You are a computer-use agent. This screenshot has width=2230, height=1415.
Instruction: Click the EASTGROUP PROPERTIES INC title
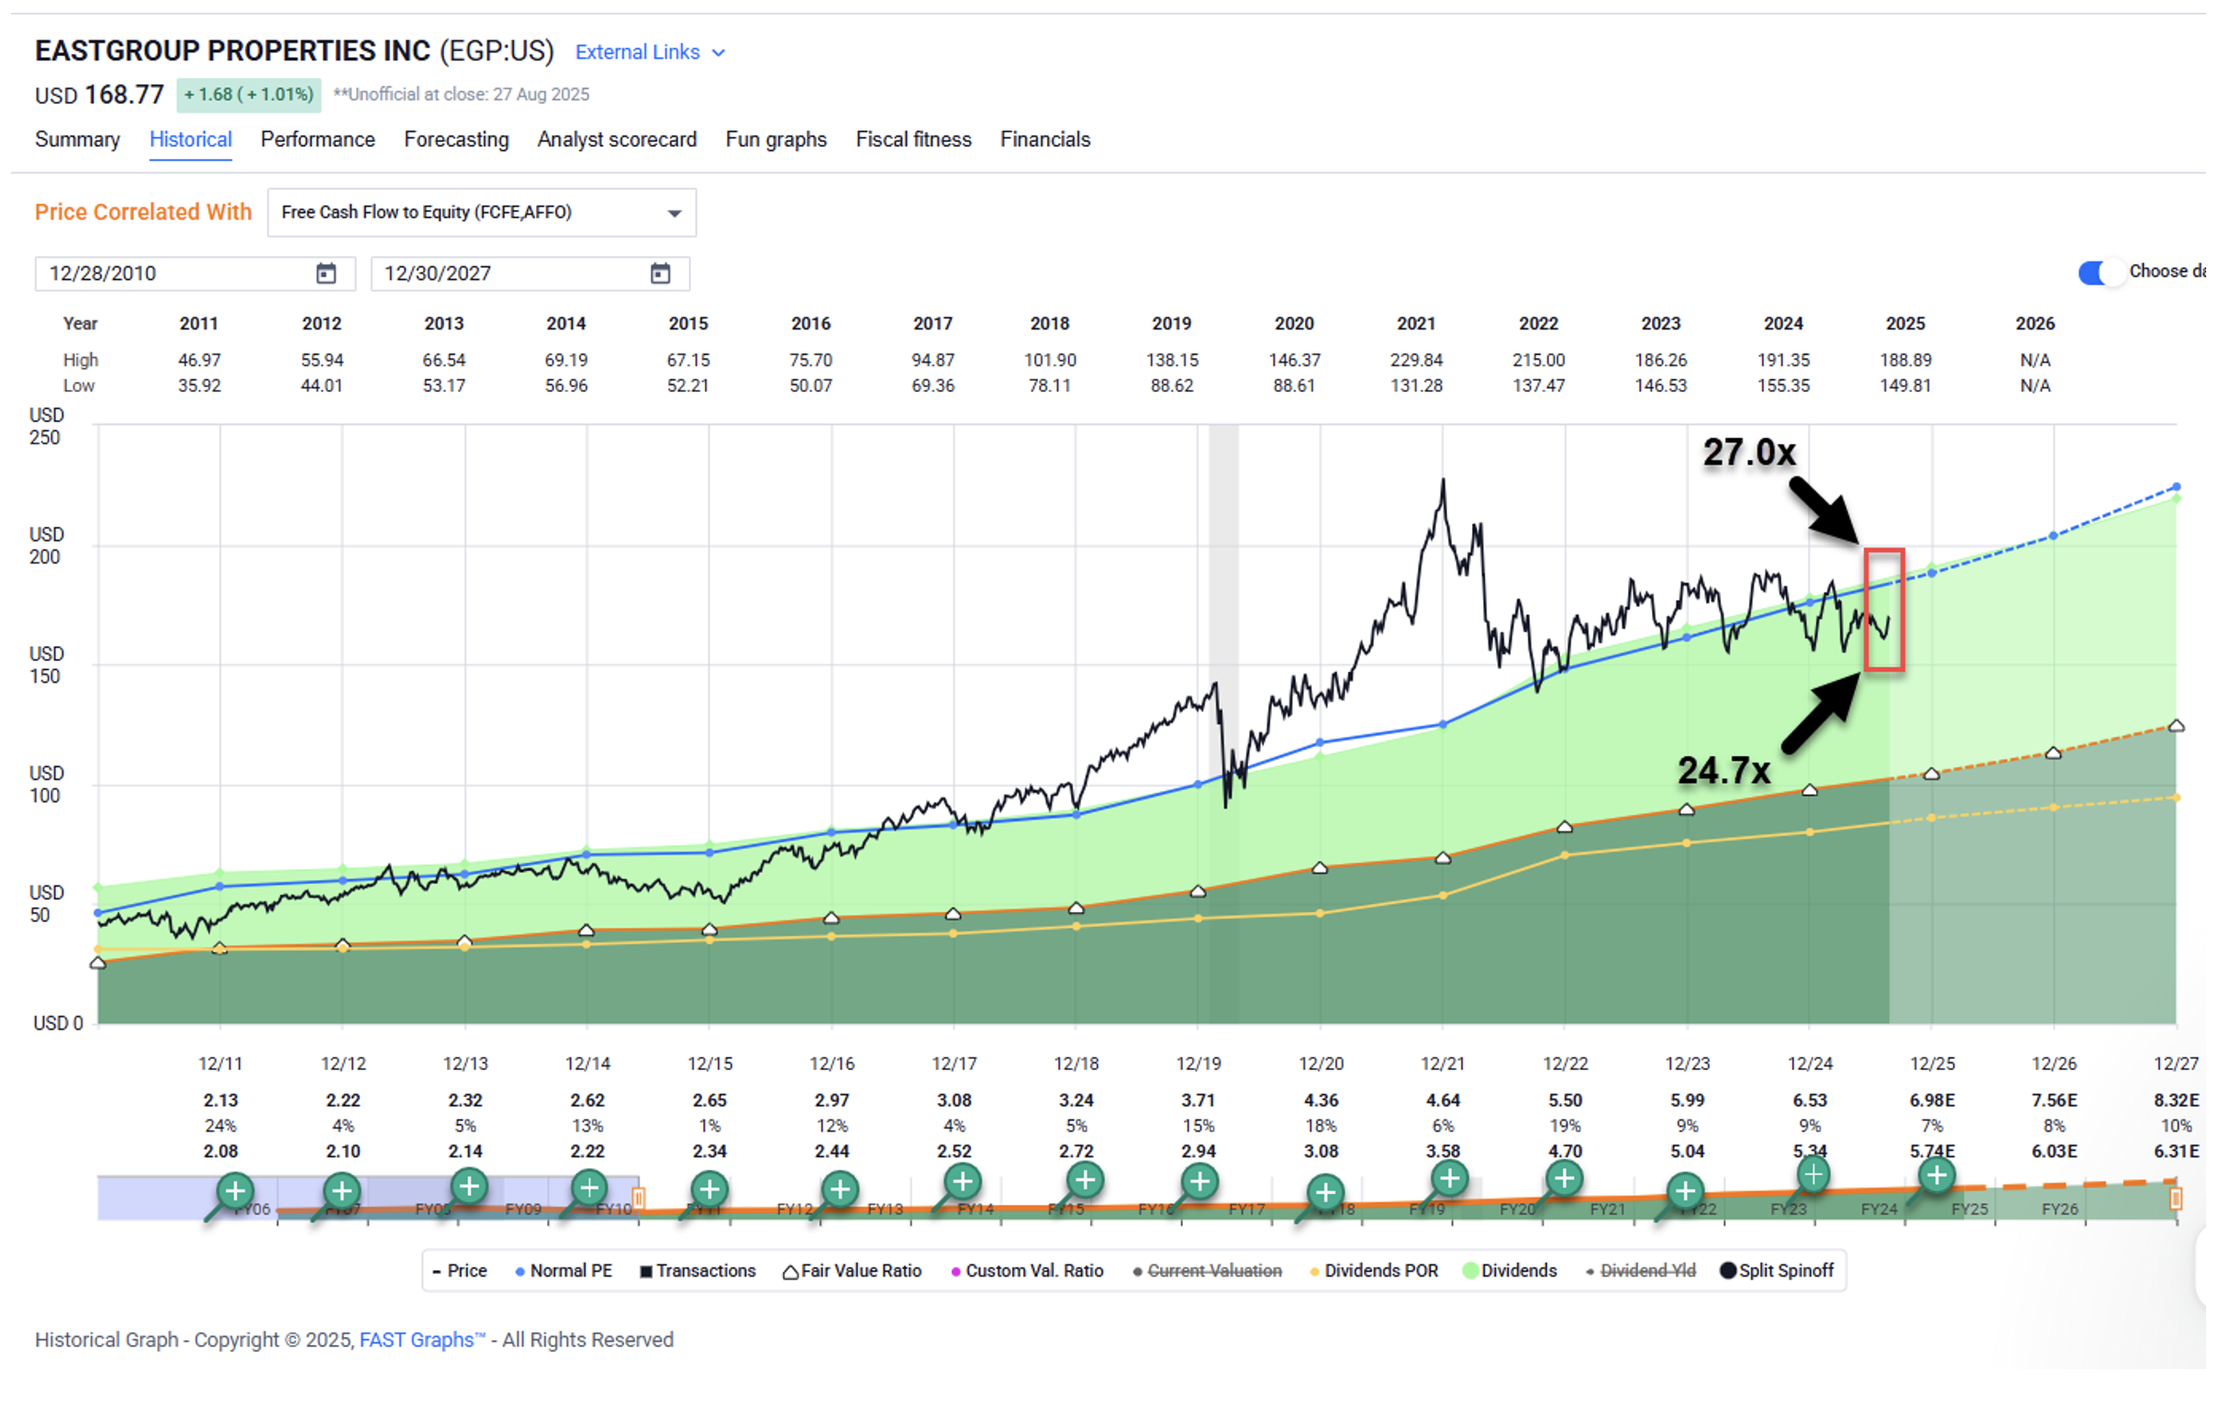(x=232, y=51)
